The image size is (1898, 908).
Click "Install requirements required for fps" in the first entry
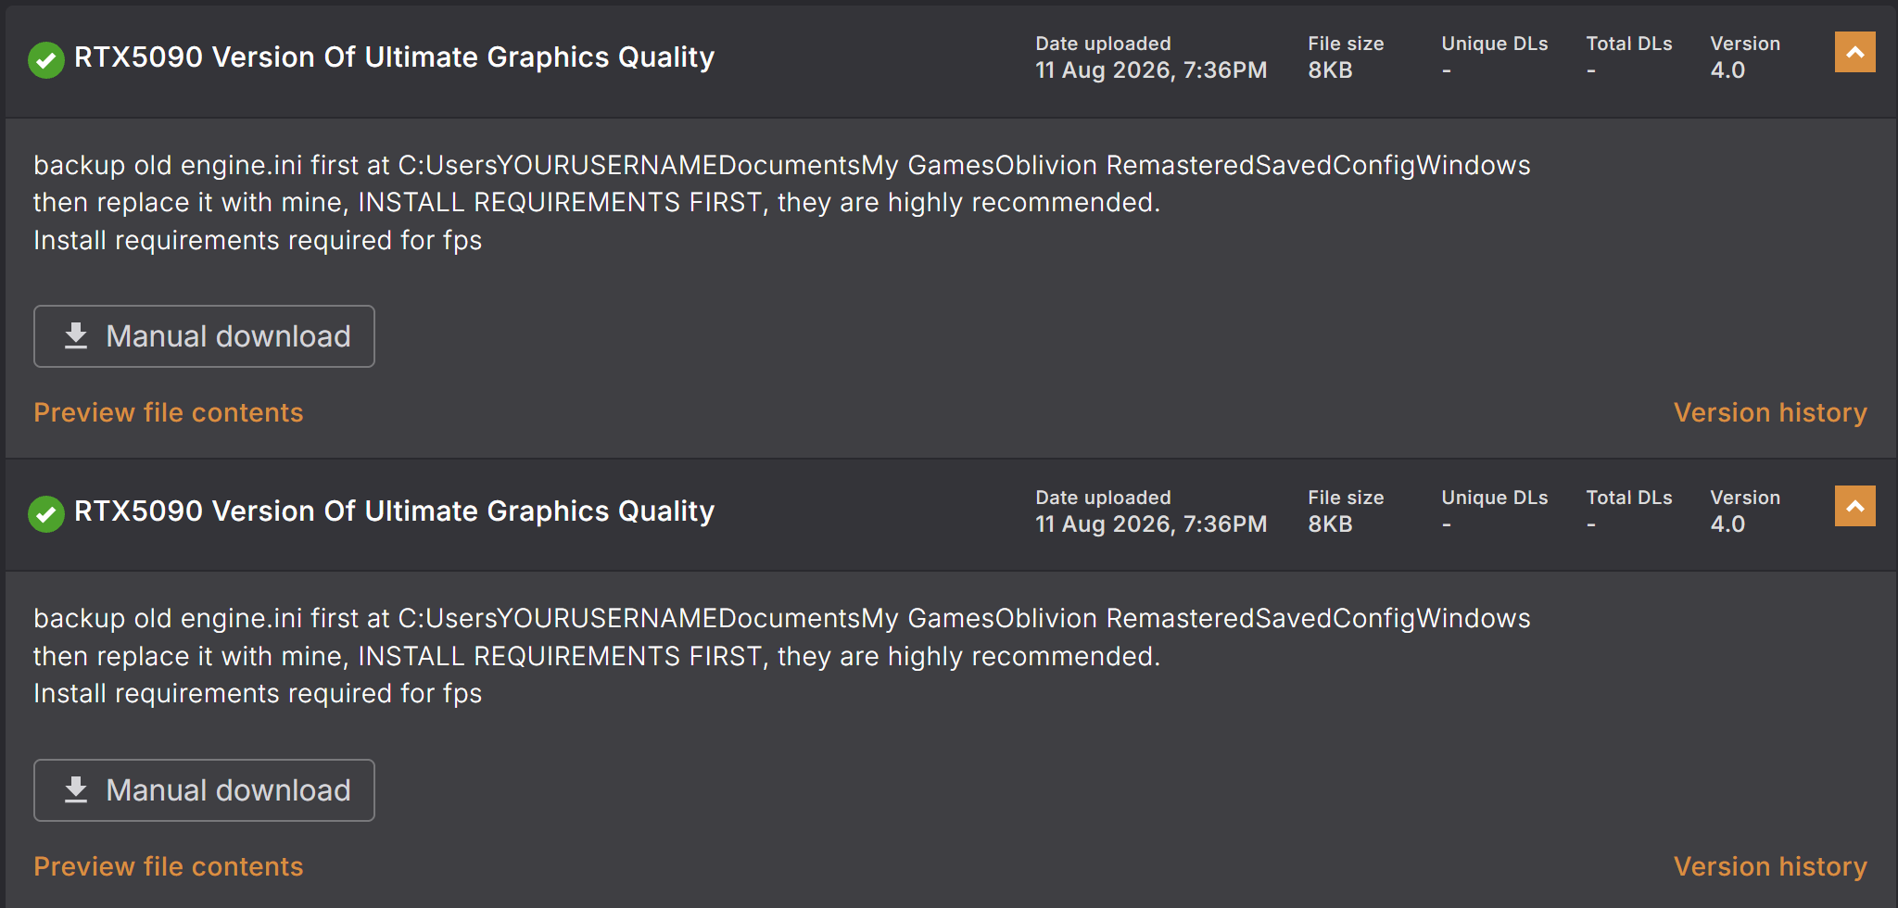coord(258,241)
